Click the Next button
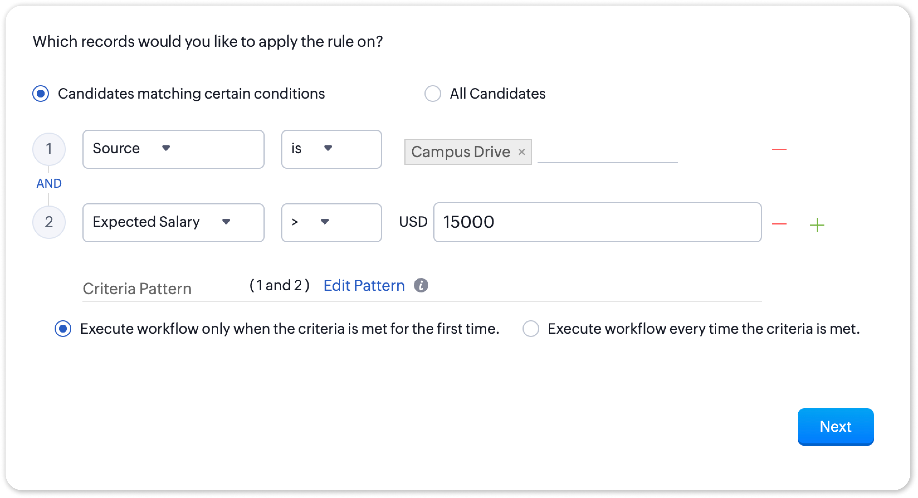This screenshot has height=498, width=918. click(835, 426)
